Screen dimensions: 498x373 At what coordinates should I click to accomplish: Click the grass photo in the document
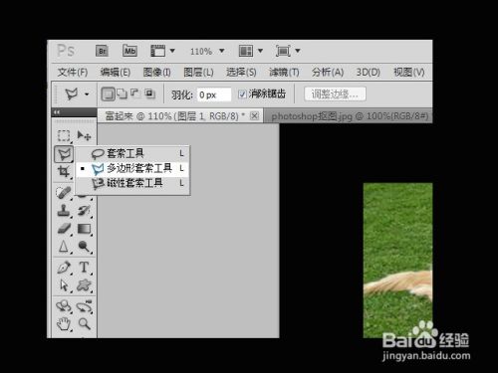(x=397, y=261)
